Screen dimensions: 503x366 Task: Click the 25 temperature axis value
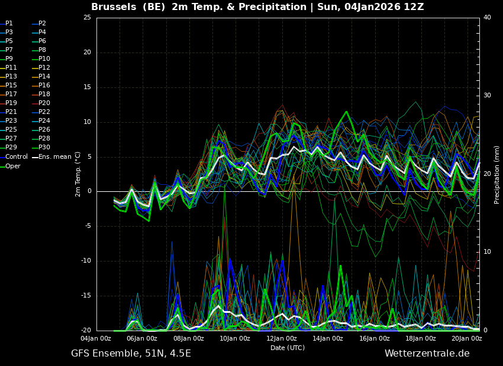click(87, 17)
